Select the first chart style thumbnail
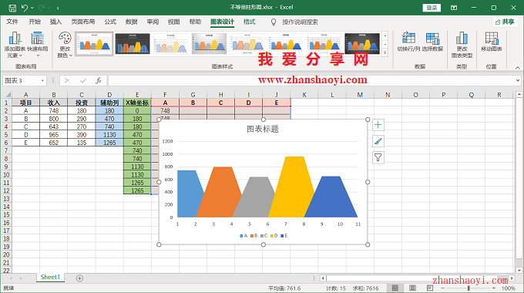 click(94, 43)
